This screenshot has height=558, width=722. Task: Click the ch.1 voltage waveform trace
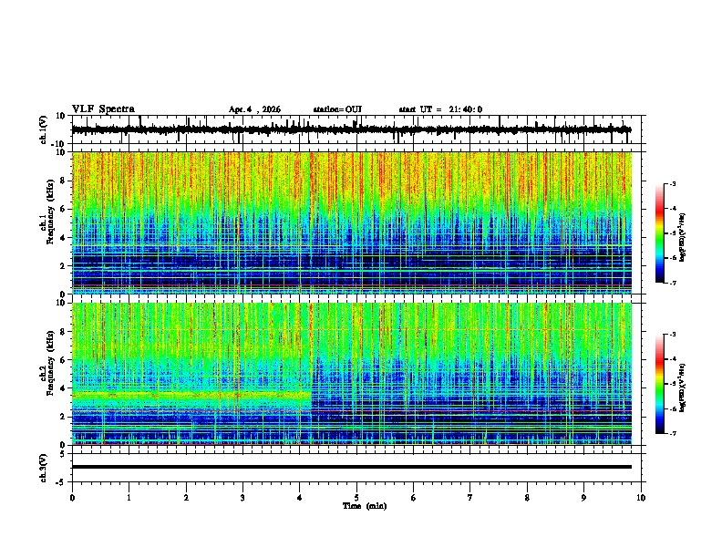[351, 129]
